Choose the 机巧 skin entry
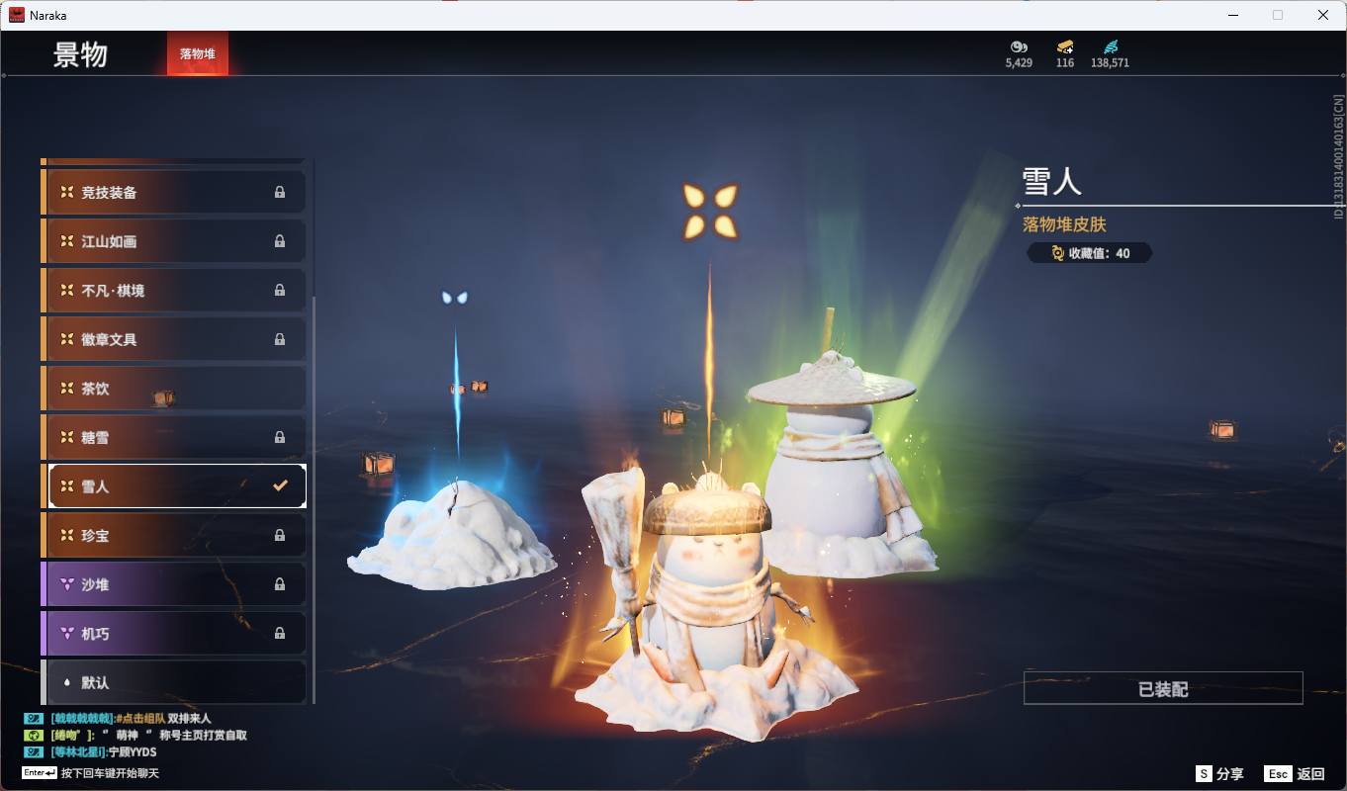Screen dimensions: 1347x791 pyautogui.click(x=173, y=633)
